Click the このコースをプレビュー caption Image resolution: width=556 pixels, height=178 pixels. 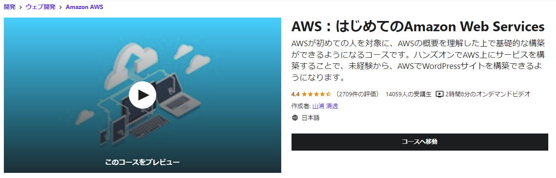142,162
